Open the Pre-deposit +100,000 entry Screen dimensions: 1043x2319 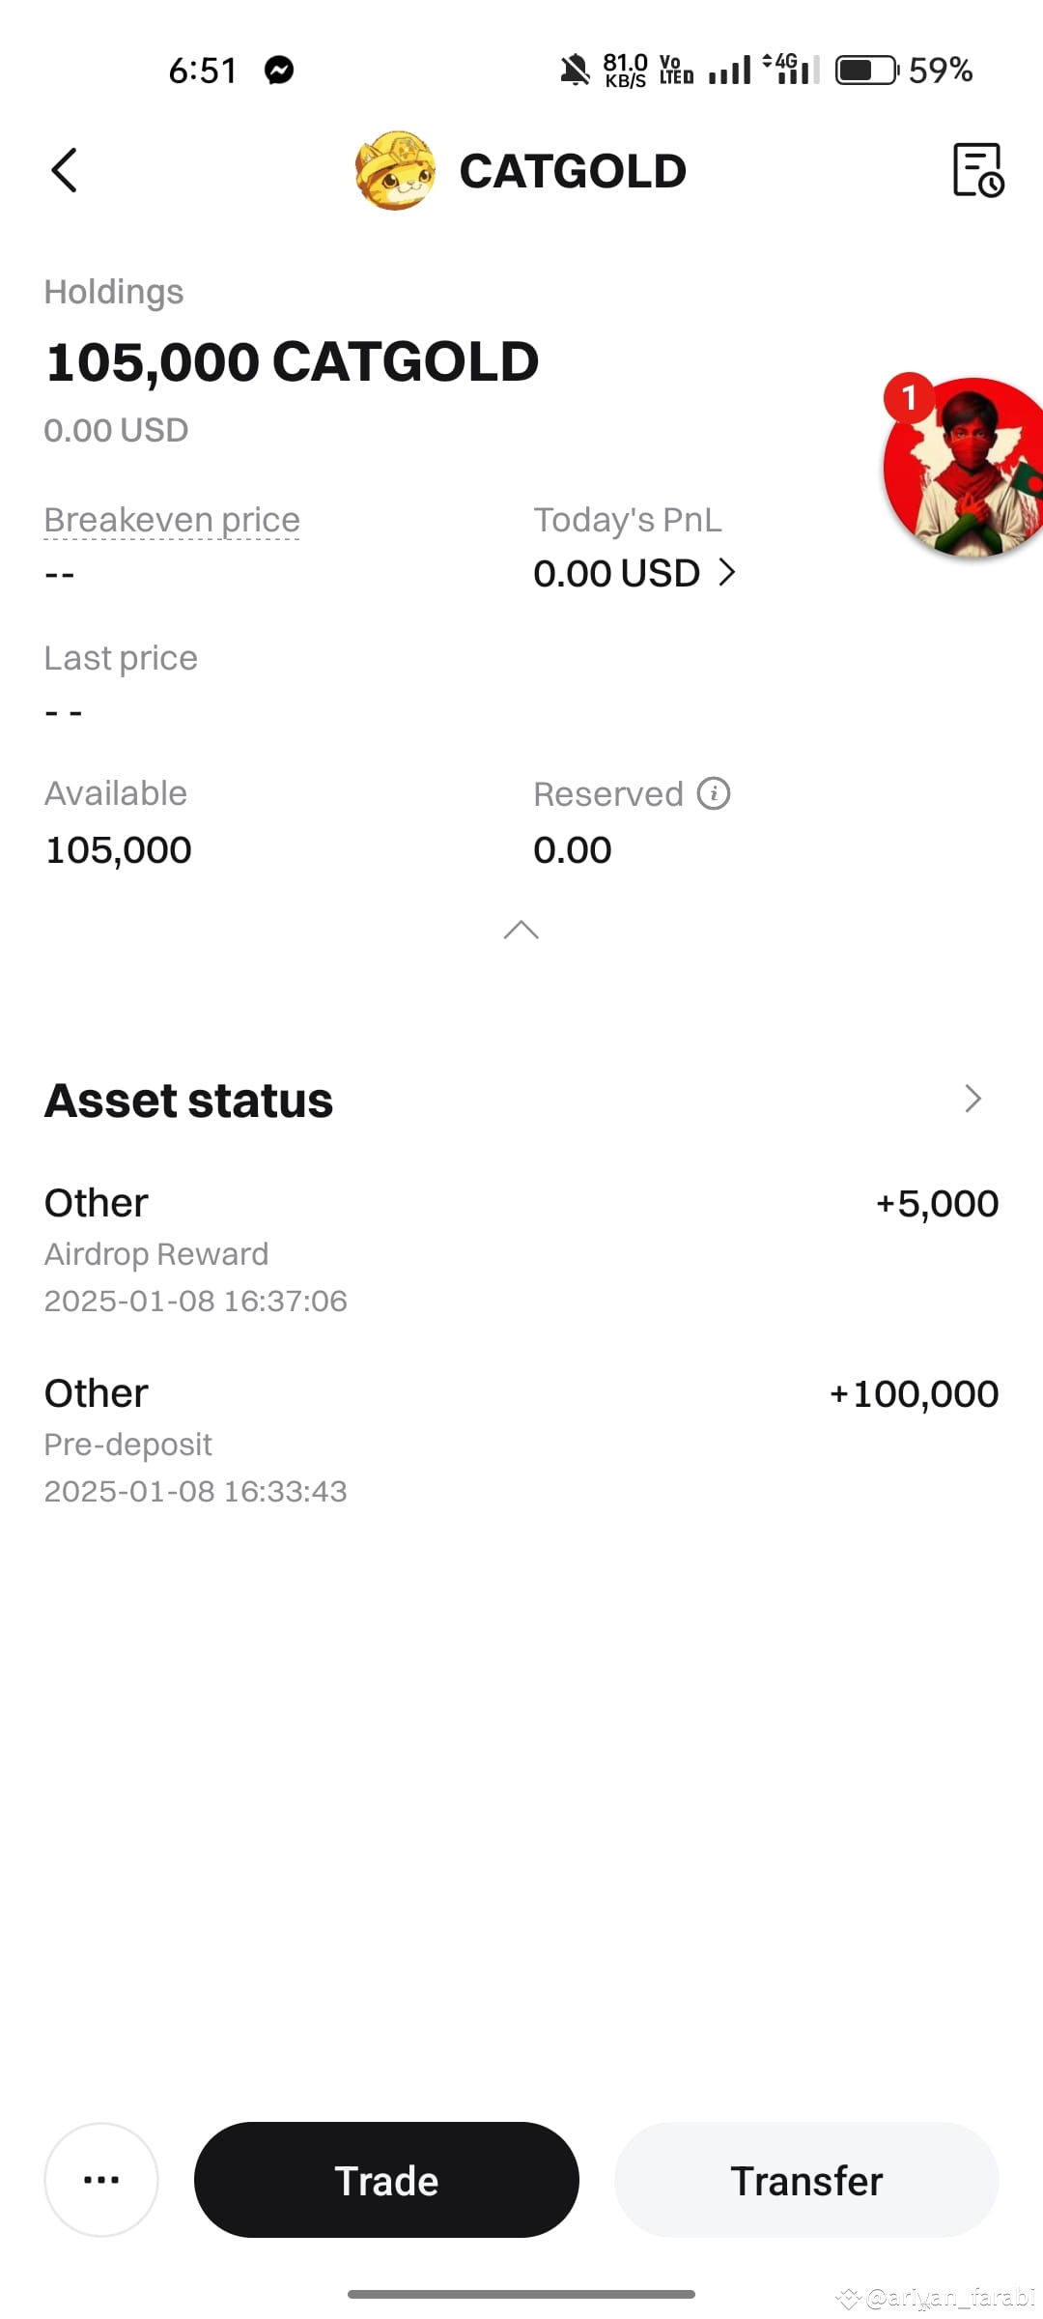tap(521, 1441)
